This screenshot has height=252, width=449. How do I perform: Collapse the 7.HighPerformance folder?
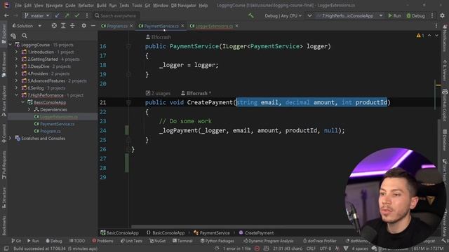[16, 95]
